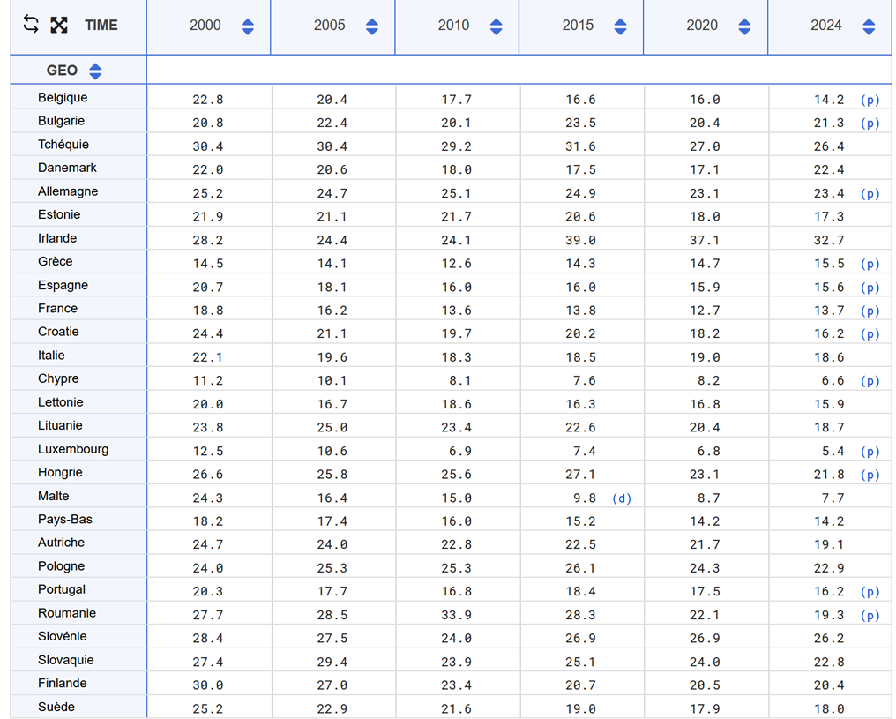Sort table by the 2015 column
This screenshot has width=896, height=719.
(x=621, y=26)
